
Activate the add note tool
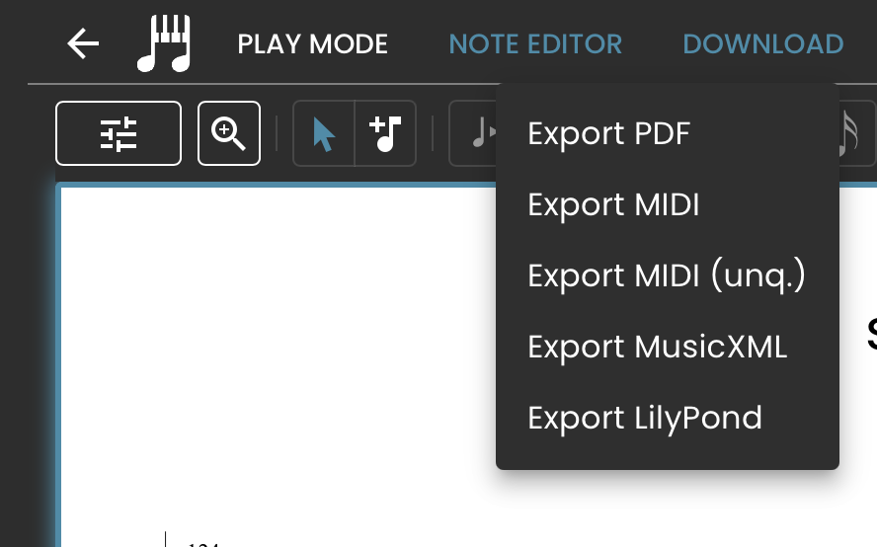pos(385,133)
